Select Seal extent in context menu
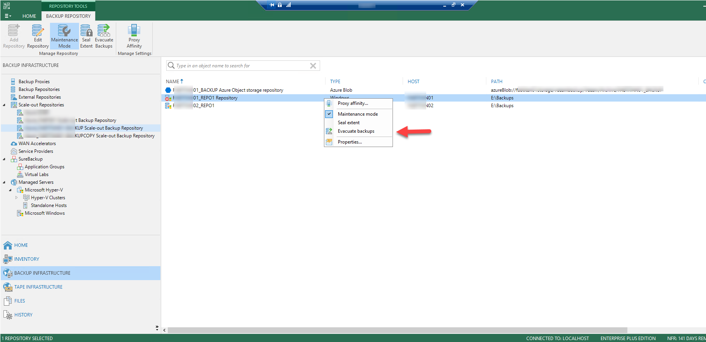The width and height of the screenshot is (706, 342). (x=348, y=123)
